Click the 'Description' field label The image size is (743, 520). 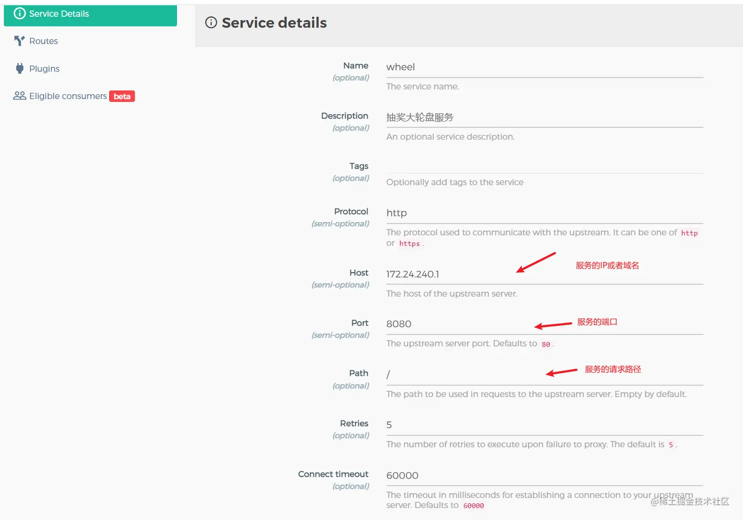(x=344, y=116)
